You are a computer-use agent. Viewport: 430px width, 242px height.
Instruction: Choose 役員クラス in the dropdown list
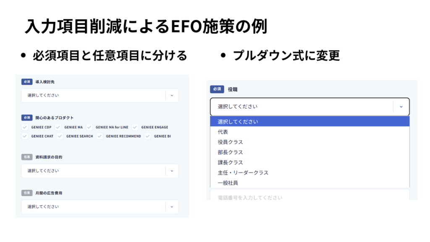(230, 142)
